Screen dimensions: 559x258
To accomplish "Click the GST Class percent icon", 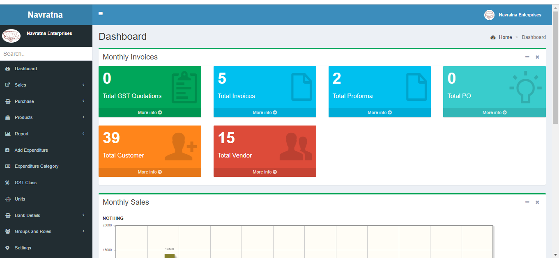I will tap(7, 183).
